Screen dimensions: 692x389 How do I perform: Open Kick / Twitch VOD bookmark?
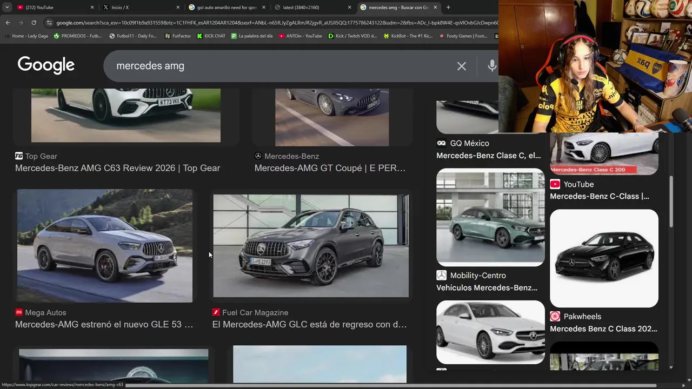click(x=352, y=36)
